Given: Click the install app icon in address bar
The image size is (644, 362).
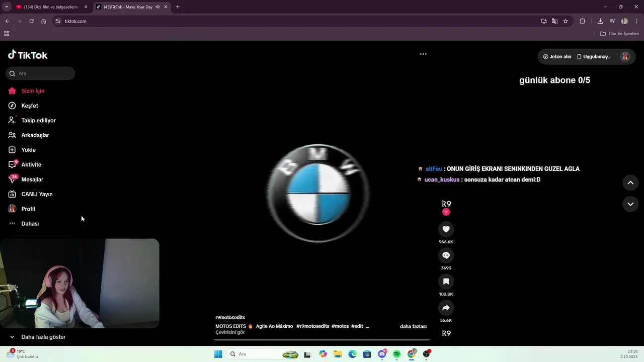Looking at the screenshot, I should pyautogui.click(x=544, y=21).
